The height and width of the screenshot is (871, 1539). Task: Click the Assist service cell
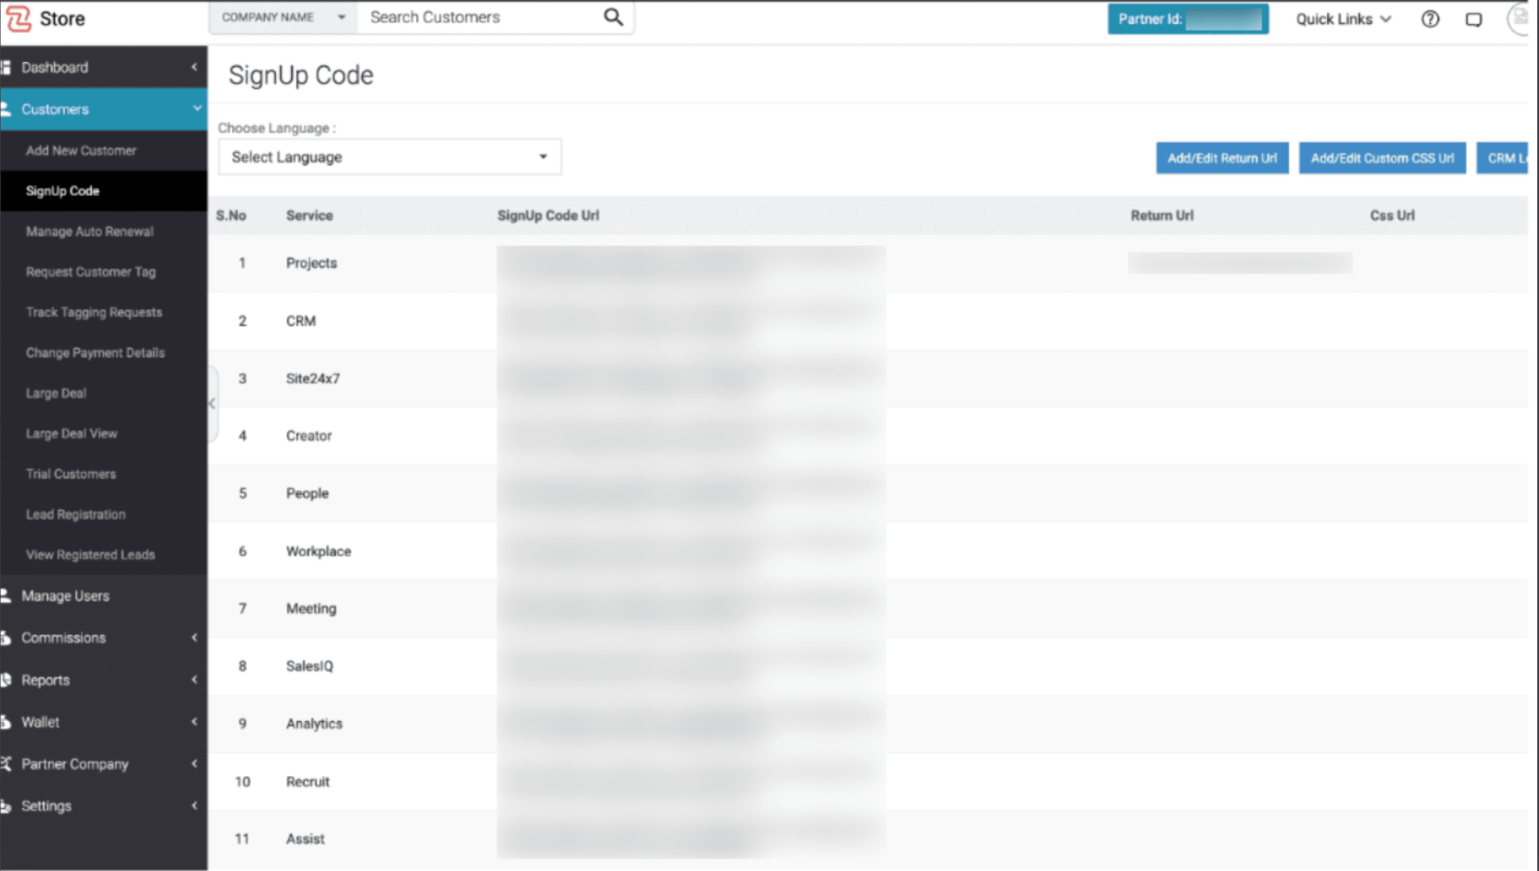tap(305, 839)
